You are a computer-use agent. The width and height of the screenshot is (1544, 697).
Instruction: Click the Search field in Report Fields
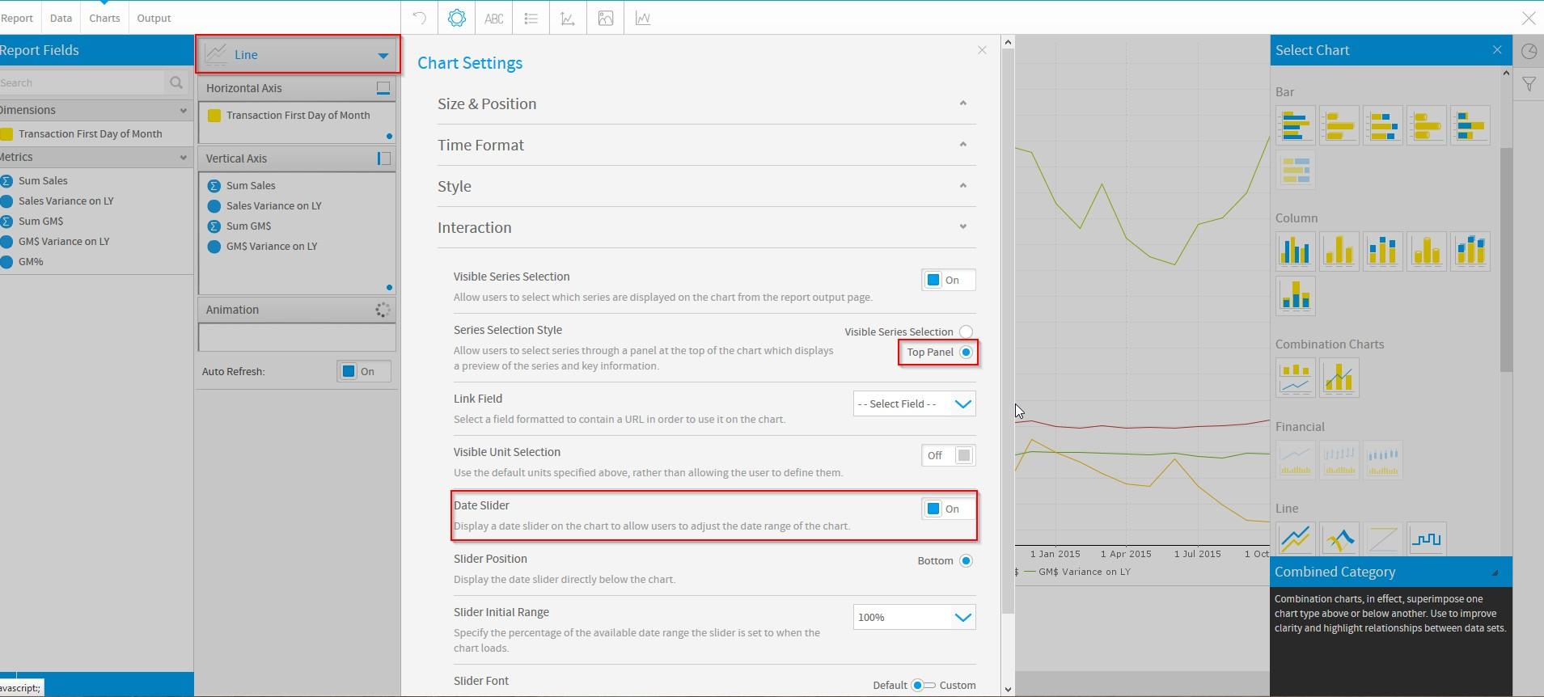click(81, 82)
